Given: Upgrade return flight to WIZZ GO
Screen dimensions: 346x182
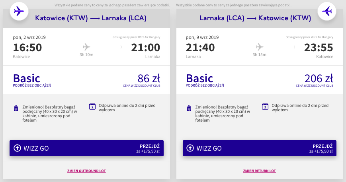Looking at the screenshot, I should coord(260,148).
